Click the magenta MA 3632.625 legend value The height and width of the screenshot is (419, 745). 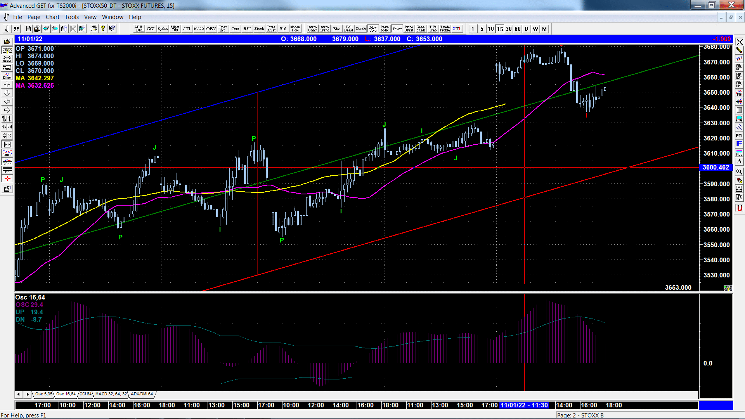[x=40, y=86]
